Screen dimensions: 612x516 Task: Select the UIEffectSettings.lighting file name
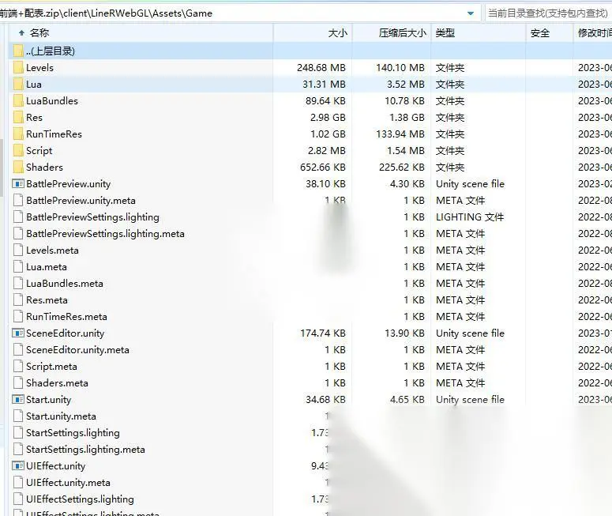(80, 499)
